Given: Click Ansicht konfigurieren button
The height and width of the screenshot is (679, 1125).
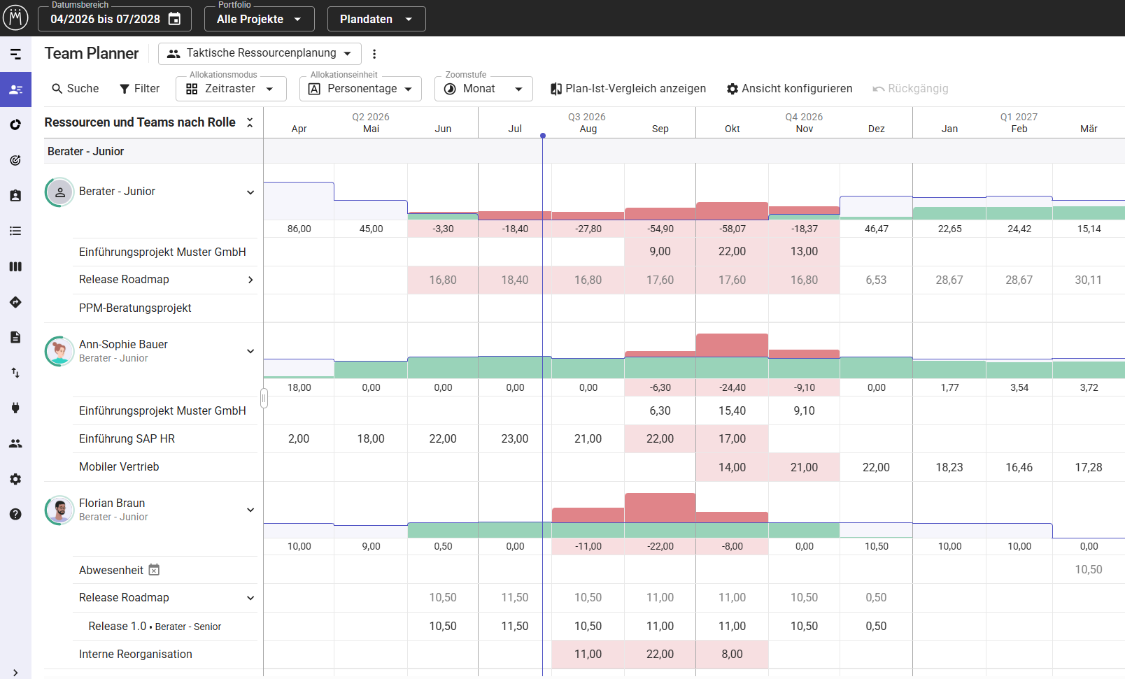Looking at the screenshot, I should 789,89.
